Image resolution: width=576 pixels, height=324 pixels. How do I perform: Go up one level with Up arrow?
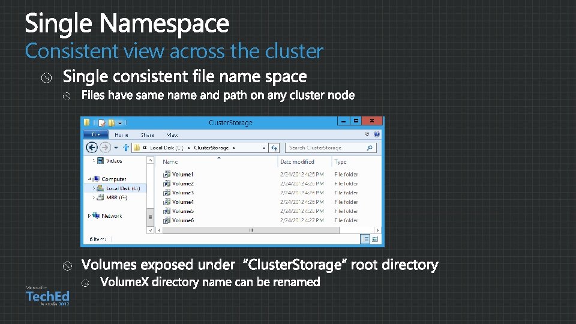(125, 148)
